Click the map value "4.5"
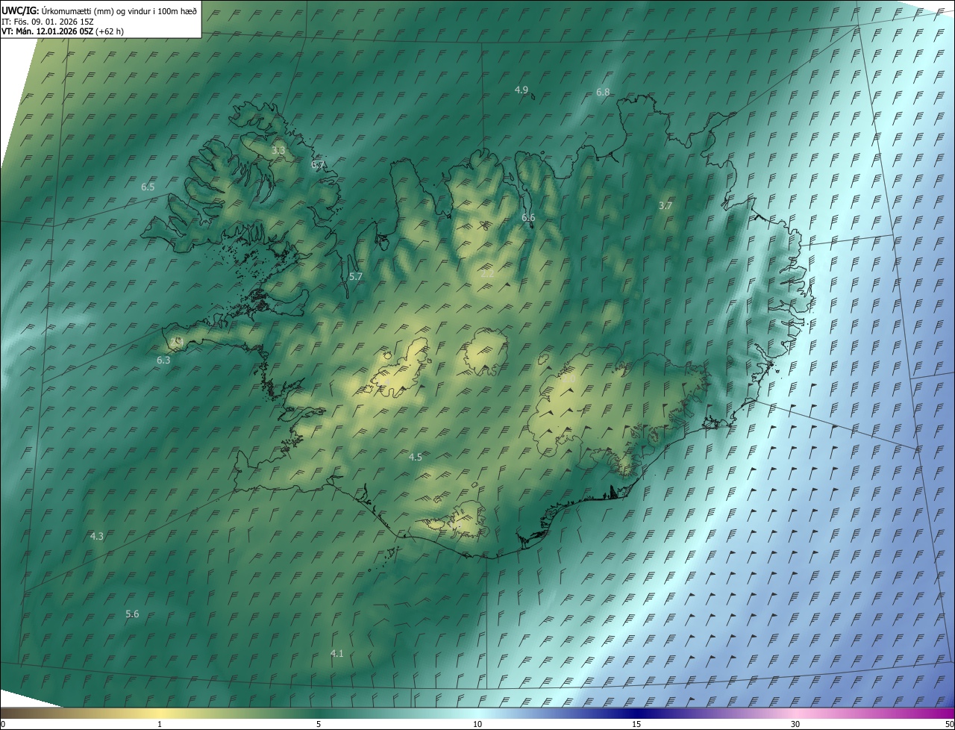Image resolution: width=955 pixels, height=730 pixels. (x=416, y=457)
